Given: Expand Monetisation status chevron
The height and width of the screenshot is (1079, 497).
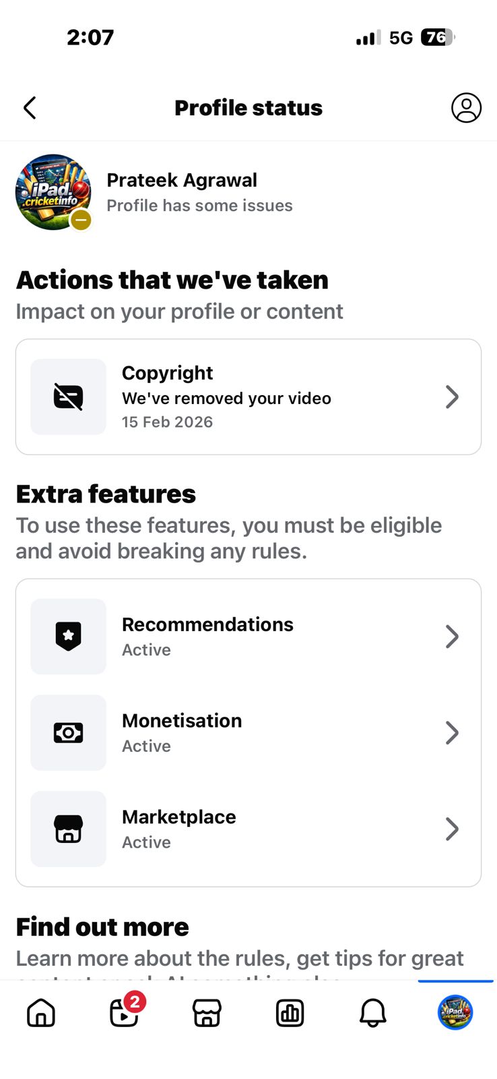Looking at the screenshot, I should click(452, 733).
